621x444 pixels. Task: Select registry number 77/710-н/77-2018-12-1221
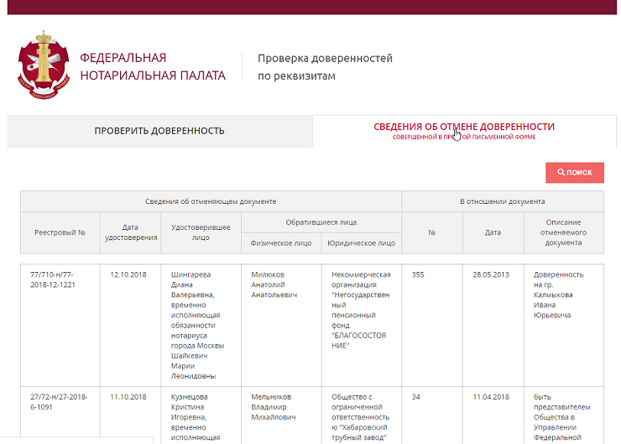point(60,325)
